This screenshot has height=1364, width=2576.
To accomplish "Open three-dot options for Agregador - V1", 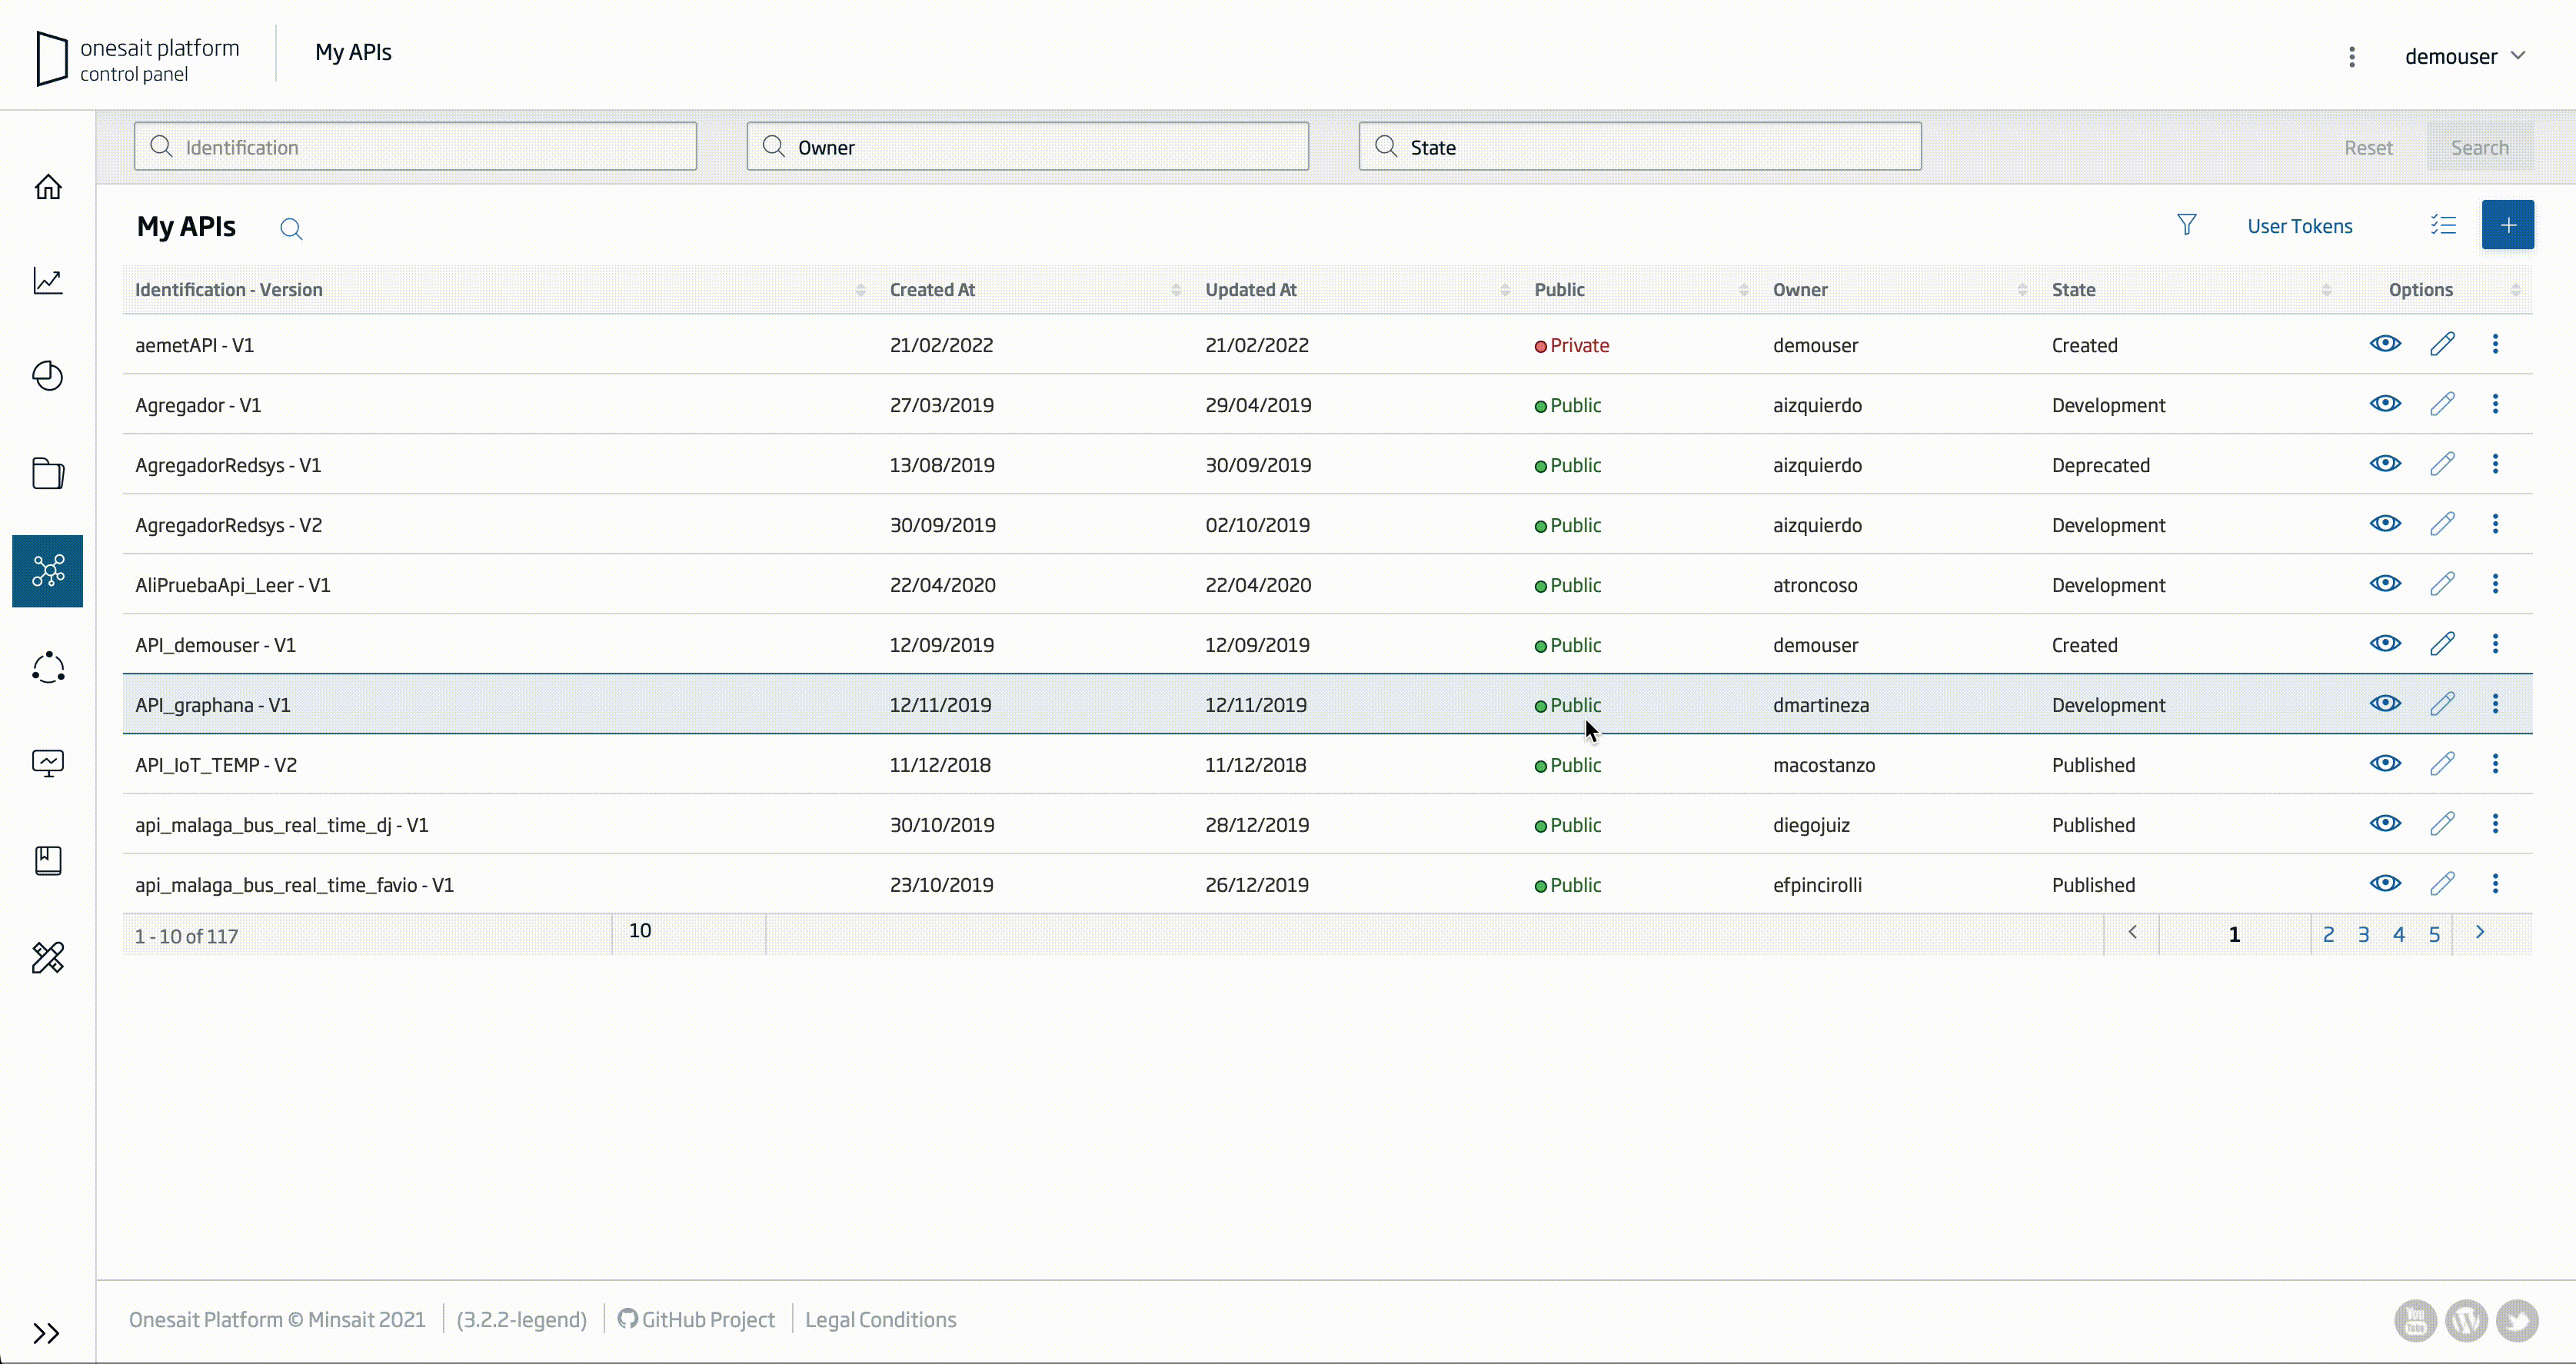I will (2495, 404).
